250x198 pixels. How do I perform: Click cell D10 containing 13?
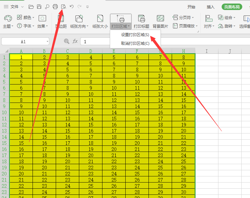[x=91, y=112]
